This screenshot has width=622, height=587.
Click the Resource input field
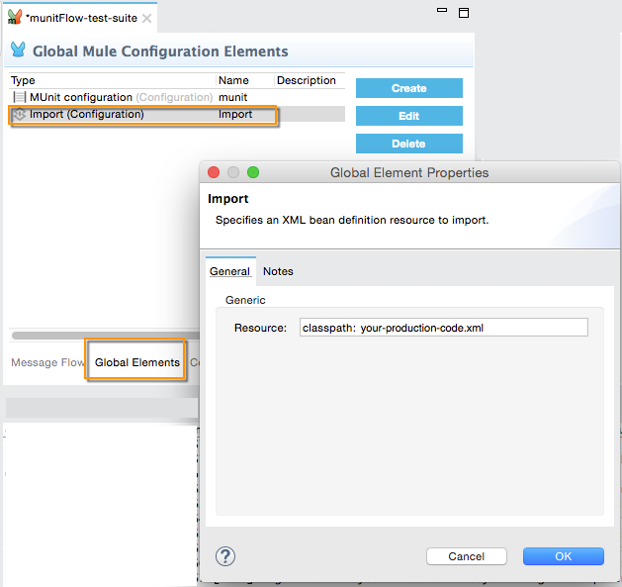point(443,328)
